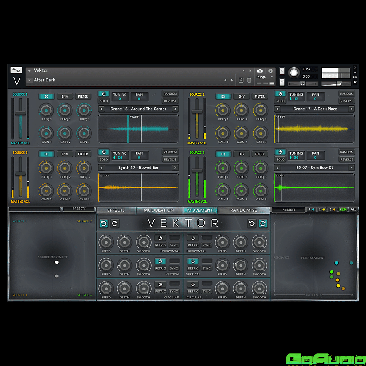The image size is (366, 366).
Task: Switch to the MOVEMENT tab
Action: click(200, 210)
